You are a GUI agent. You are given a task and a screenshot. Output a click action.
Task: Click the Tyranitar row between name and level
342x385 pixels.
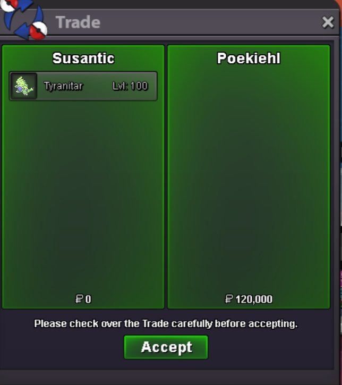point(98,86)
